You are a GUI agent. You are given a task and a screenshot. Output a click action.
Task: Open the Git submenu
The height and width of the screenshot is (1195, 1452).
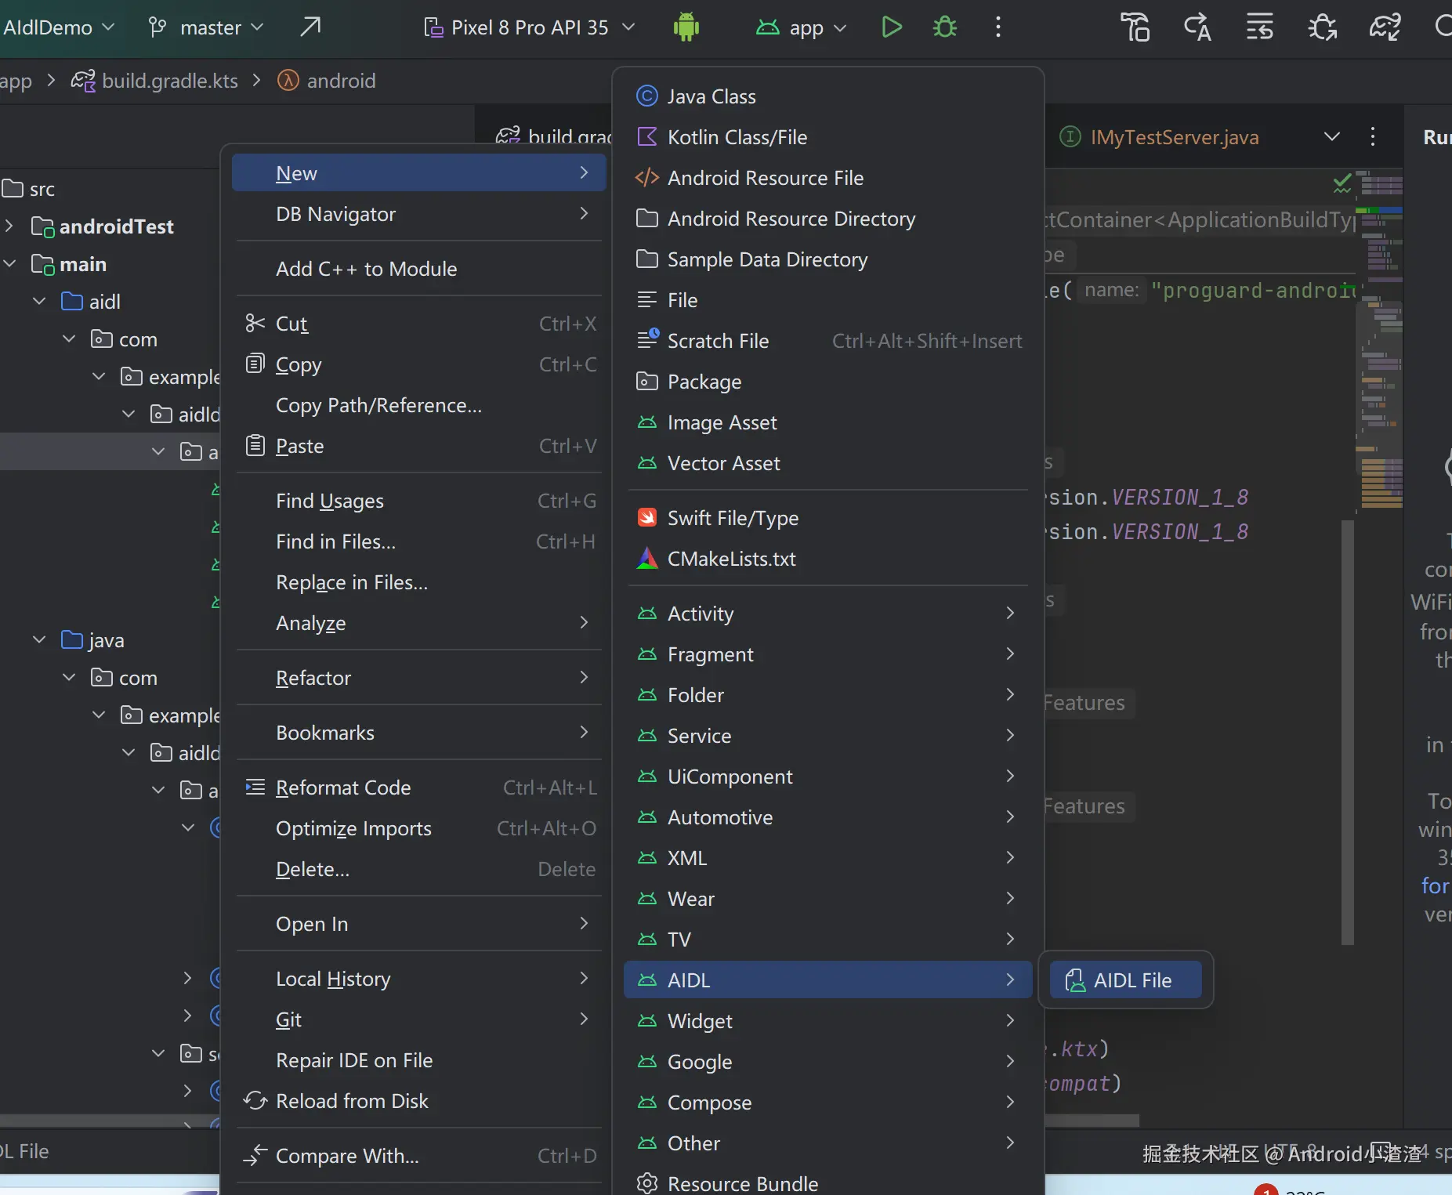[x=419, y=1019]
